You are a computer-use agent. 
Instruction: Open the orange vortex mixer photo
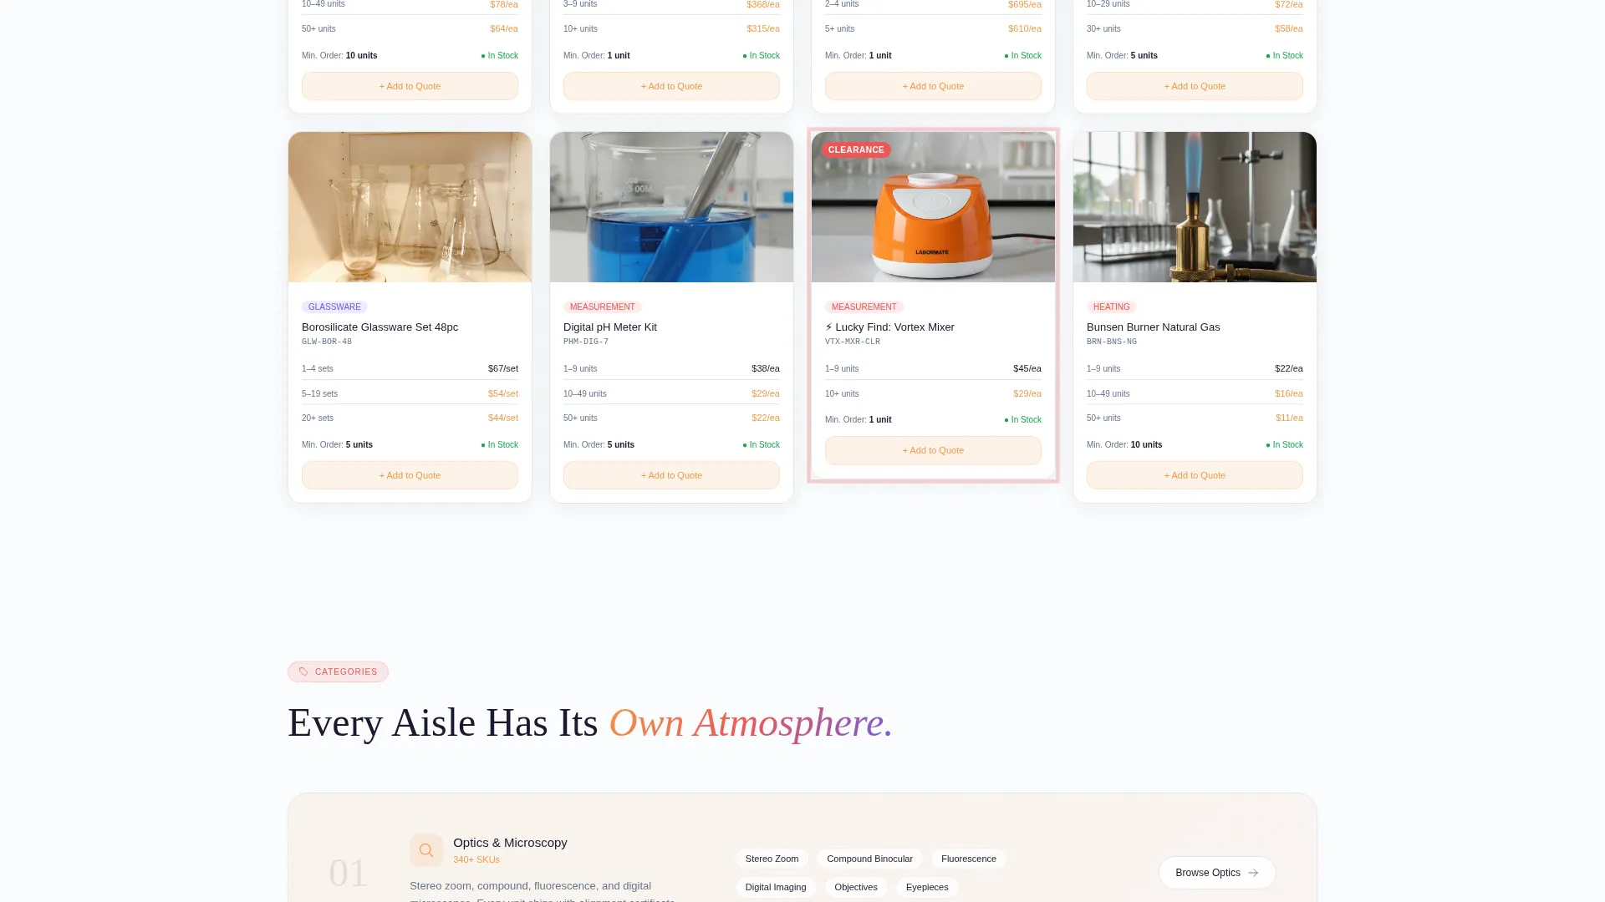point(933,207)
